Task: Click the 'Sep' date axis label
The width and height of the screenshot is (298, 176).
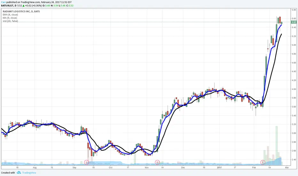Action: click(74, 168)
